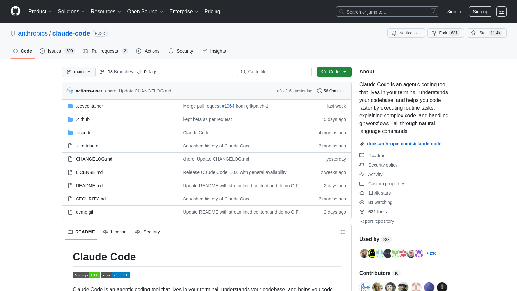Click the GitHub logo in the header
Screen dimensions: 517x291
(15, 11)
